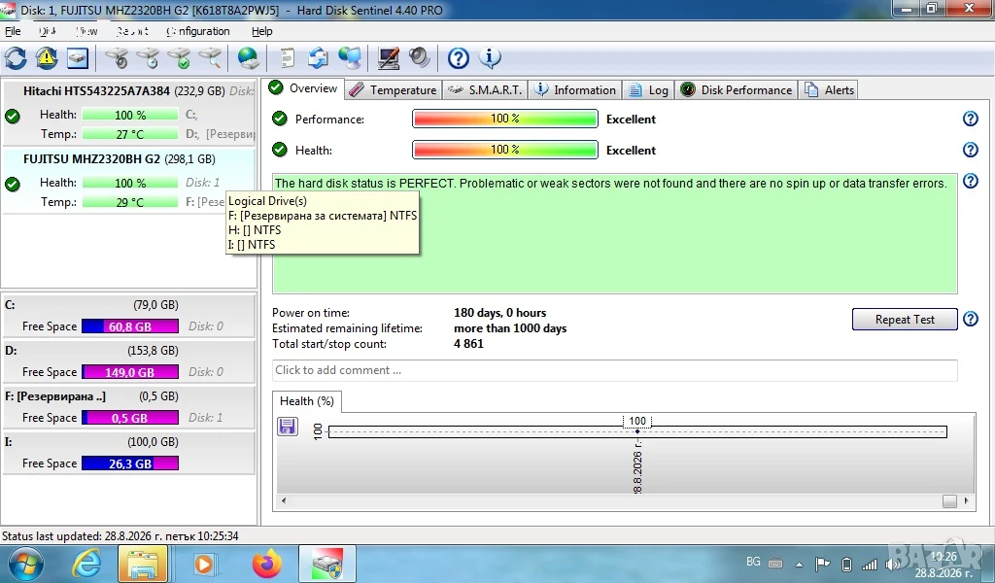Click help icon beside Performance row
995x583 pixels.
971,119
